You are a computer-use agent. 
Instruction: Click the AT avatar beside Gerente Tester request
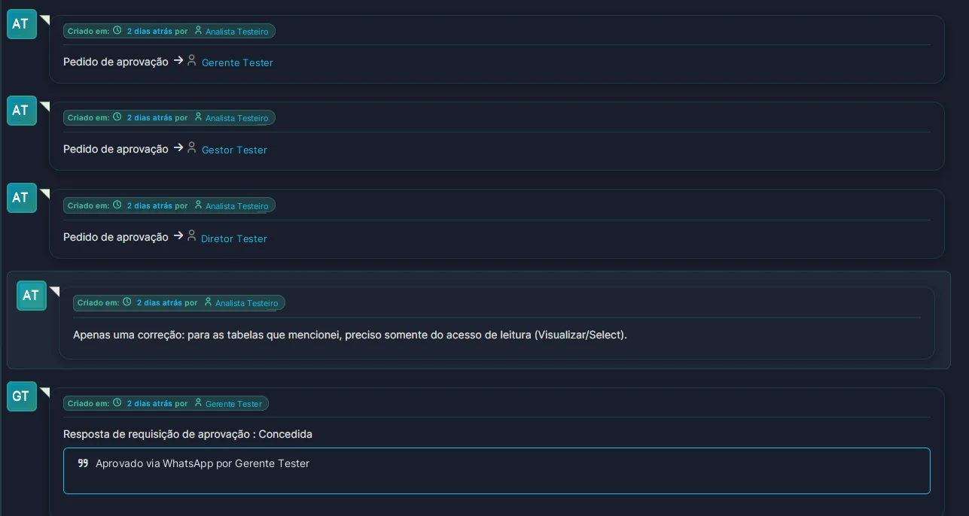pyautogui.click(x=22, y=24)
